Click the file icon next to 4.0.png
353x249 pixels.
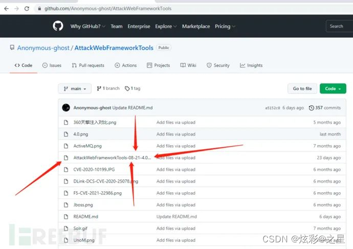pos(66,134)
